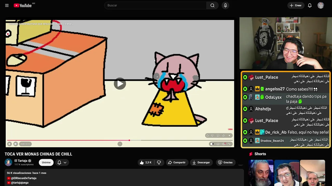Open Short with white-haired bearded man
This screenshot has height=186, width=332.
click(x=261, y=173)
